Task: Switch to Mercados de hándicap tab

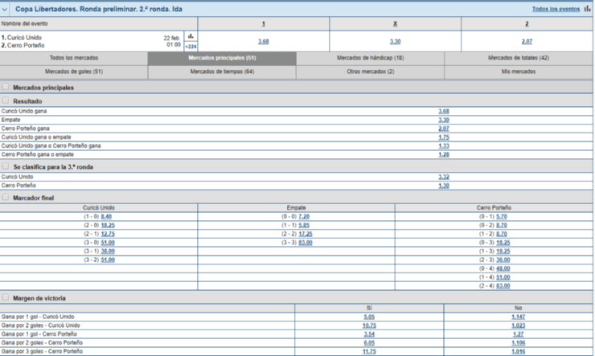Action: pos(370,58)
